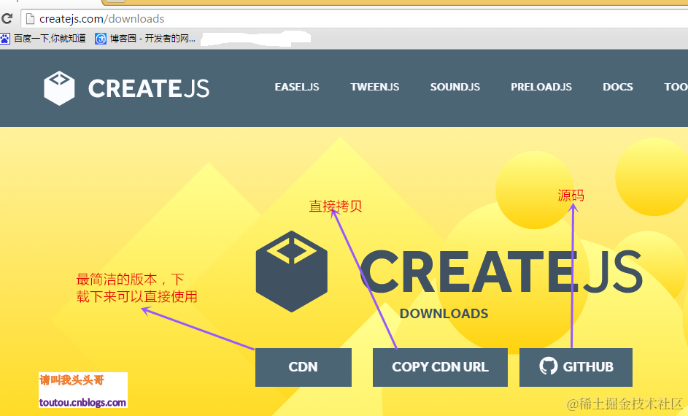
Task: Click the GitHub octocat icon
Action: [x=548, y=366]
